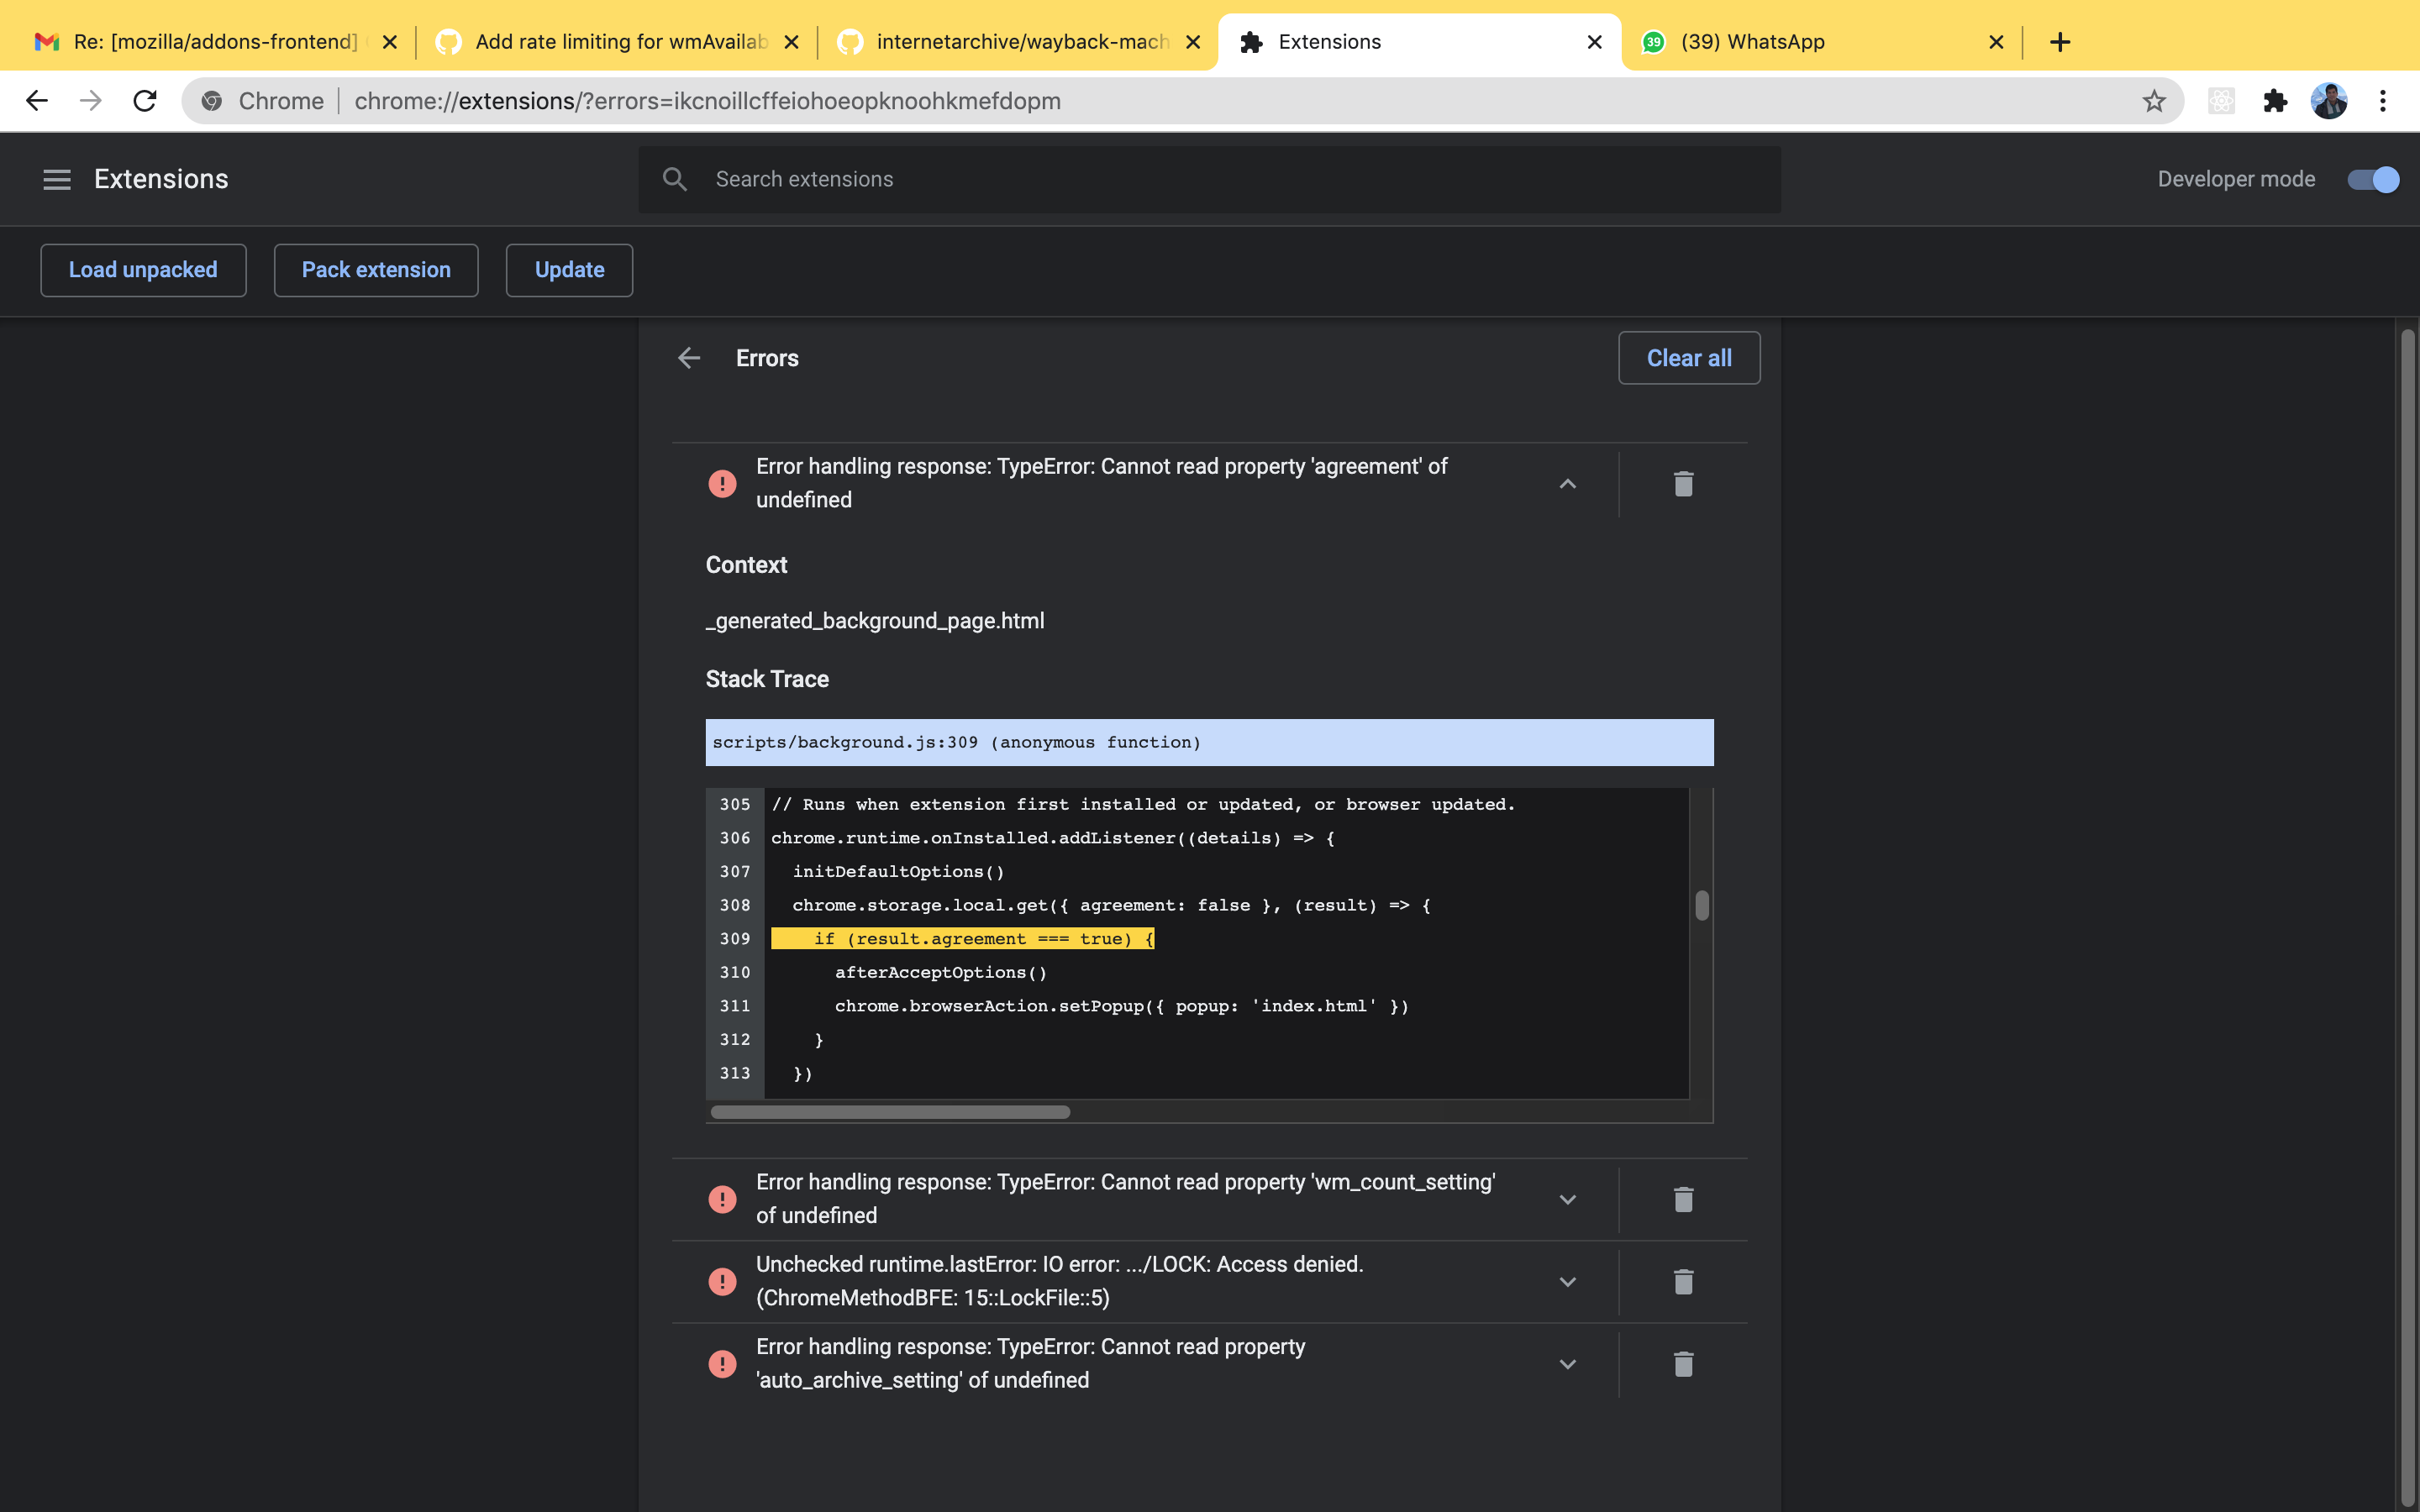Click the Load unpacked button

click(x=143, y=270)
